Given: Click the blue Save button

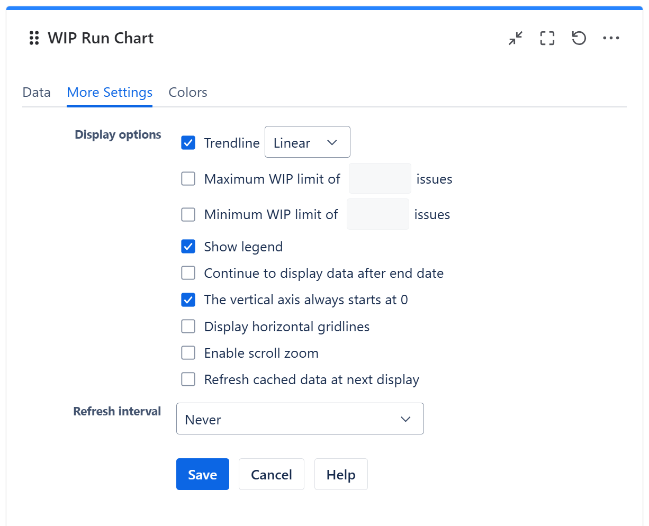Looking at the screenshot, I should (x=202, y=475).
